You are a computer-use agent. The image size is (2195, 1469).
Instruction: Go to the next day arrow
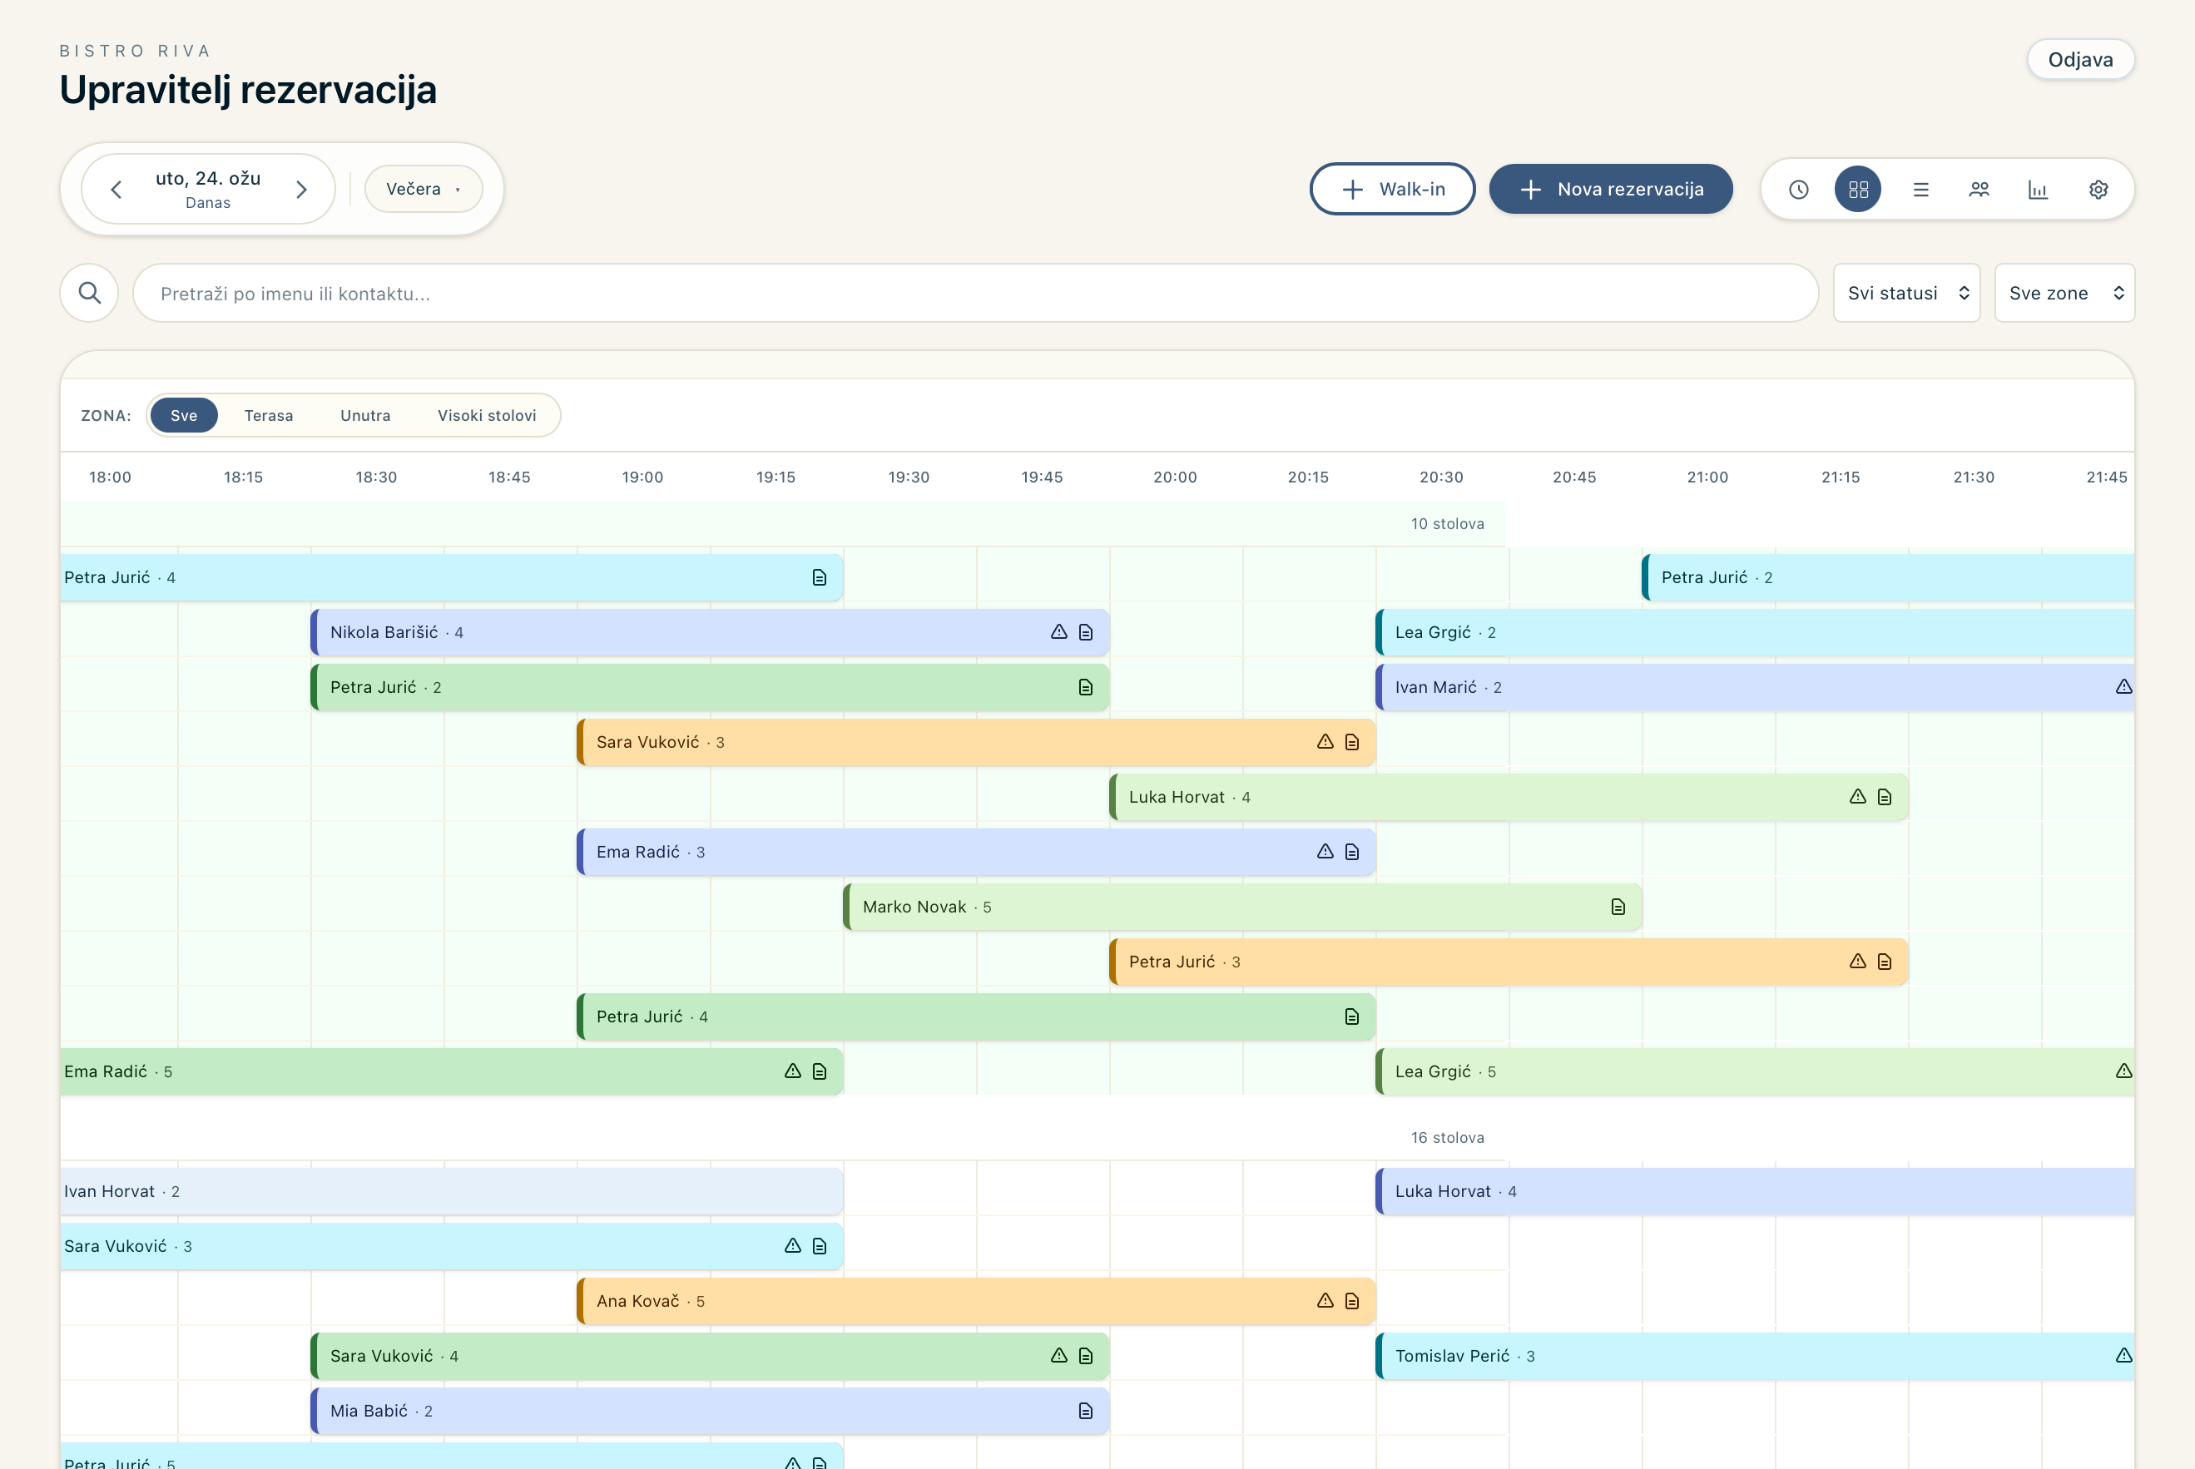point(301,190)
